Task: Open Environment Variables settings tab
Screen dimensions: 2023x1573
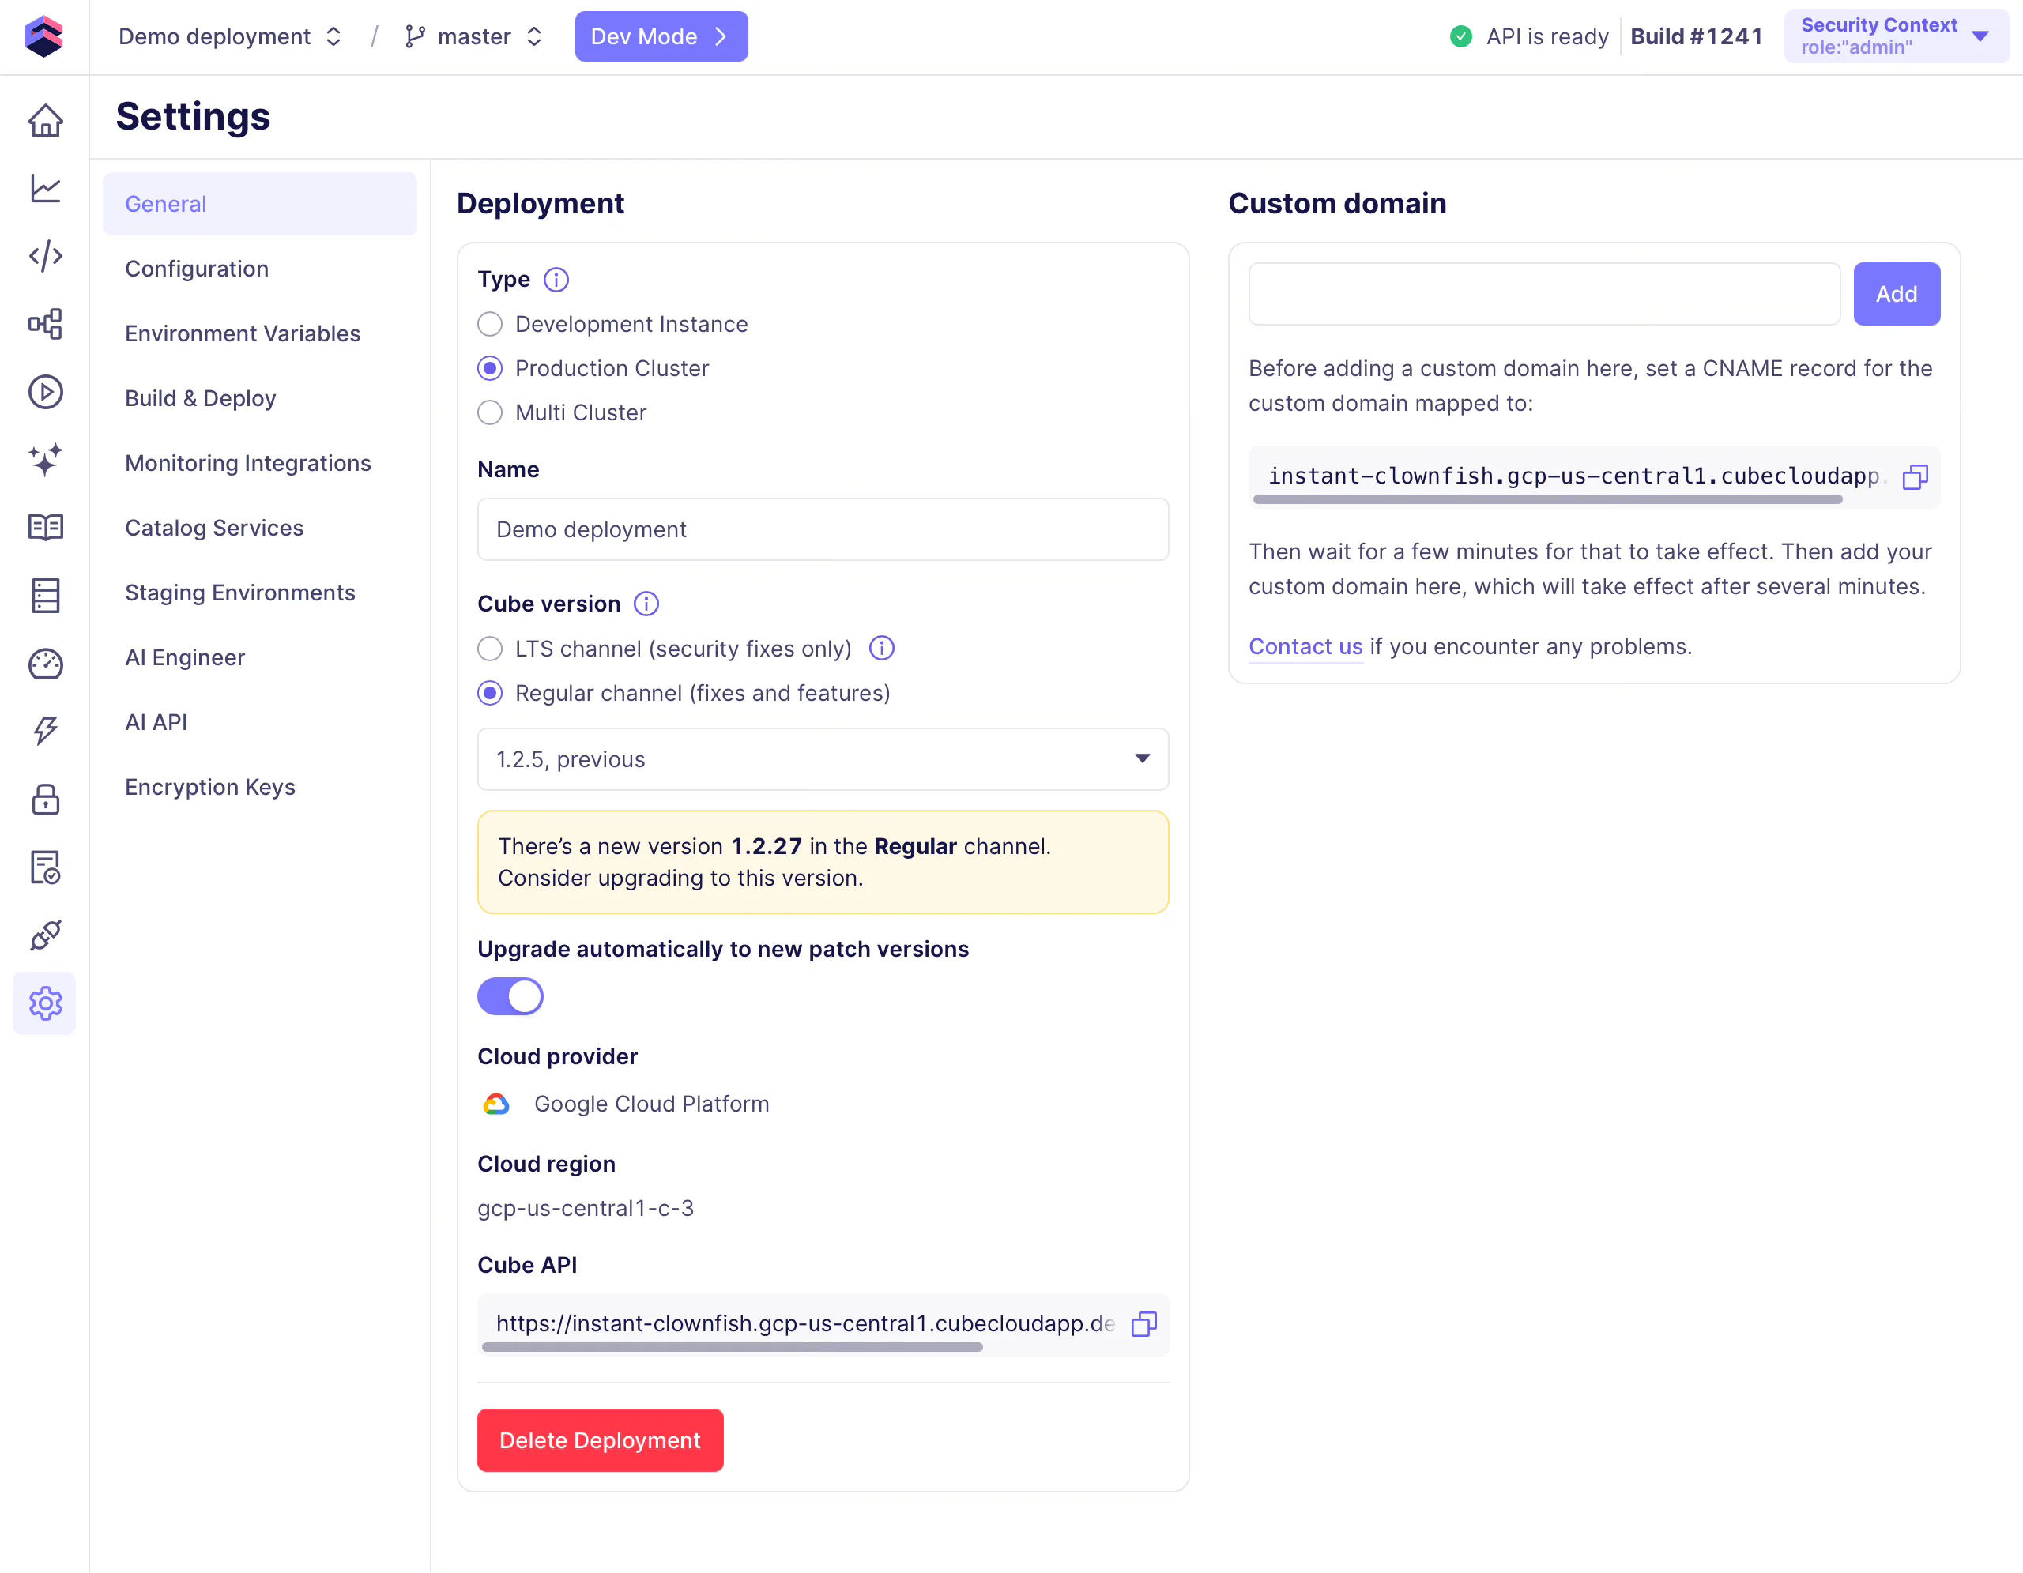Action: point(243,333)
